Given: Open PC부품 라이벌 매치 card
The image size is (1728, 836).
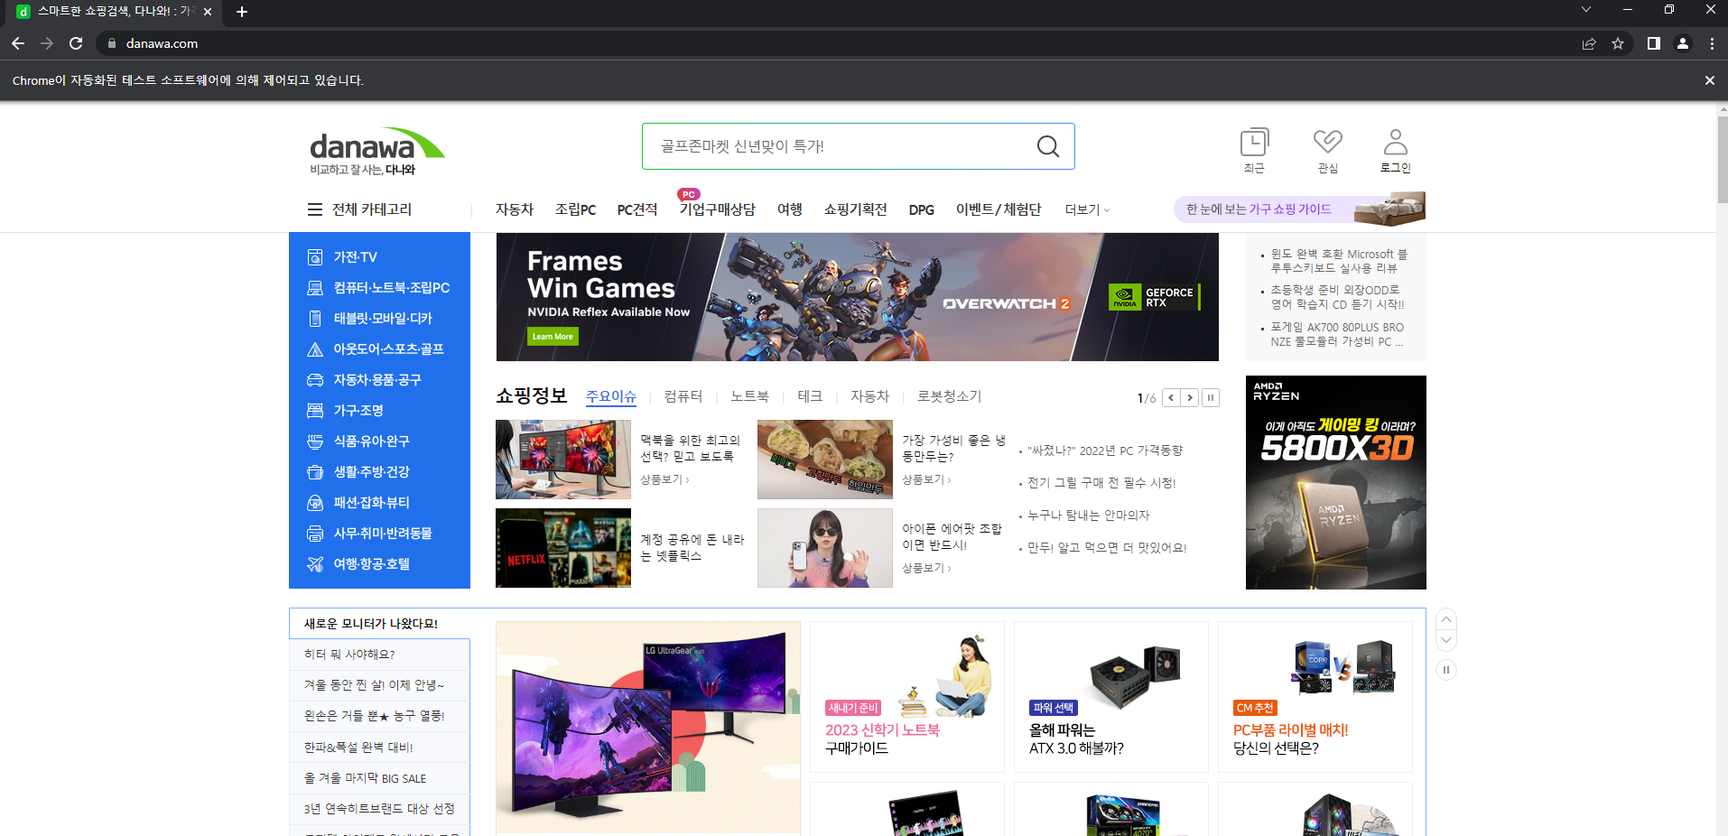Looking at the screenshot, I should 1315,697.
